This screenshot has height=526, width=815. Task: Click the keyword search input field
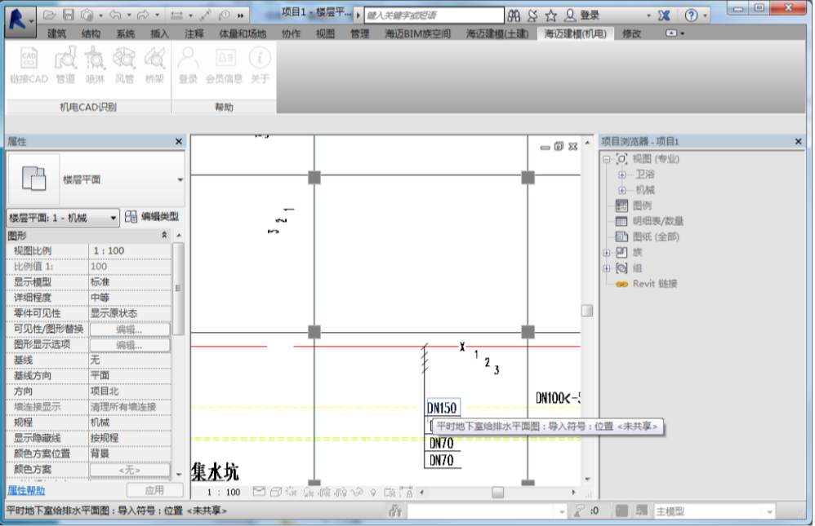click(434, 15)
